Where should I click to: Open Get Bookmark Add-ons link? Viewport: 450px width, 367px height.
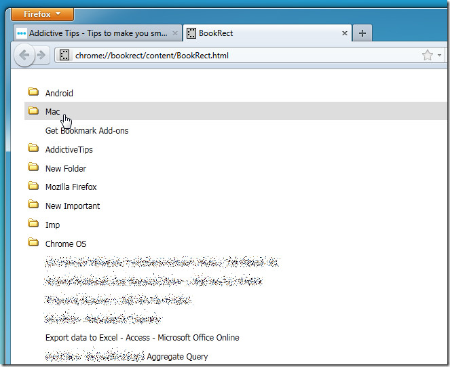point(87,131)
